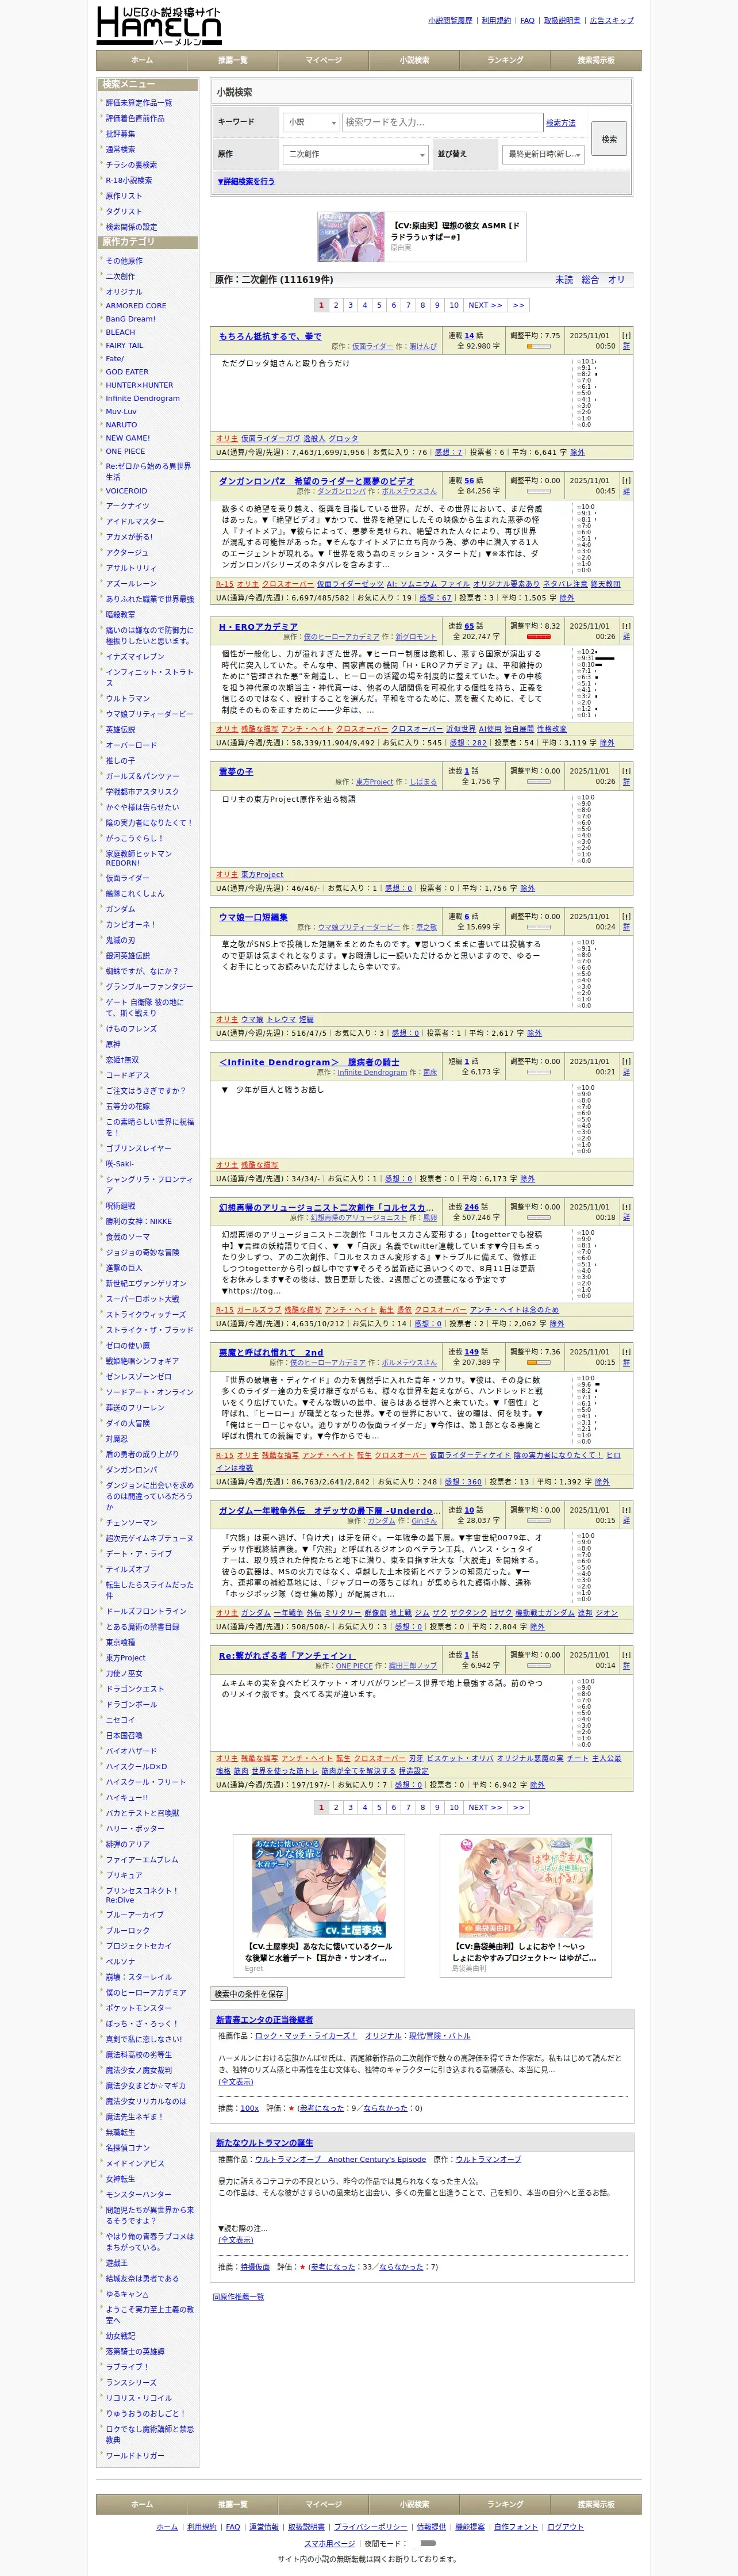Viewport: 738px width, 2576px height.
Task: Click R-15 tag on ダンガンロンパZ entry
Action: [224, 584]
